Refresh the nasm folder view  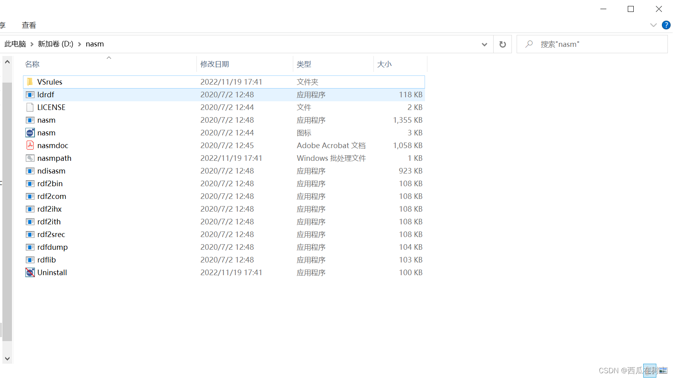pos(503,44)
